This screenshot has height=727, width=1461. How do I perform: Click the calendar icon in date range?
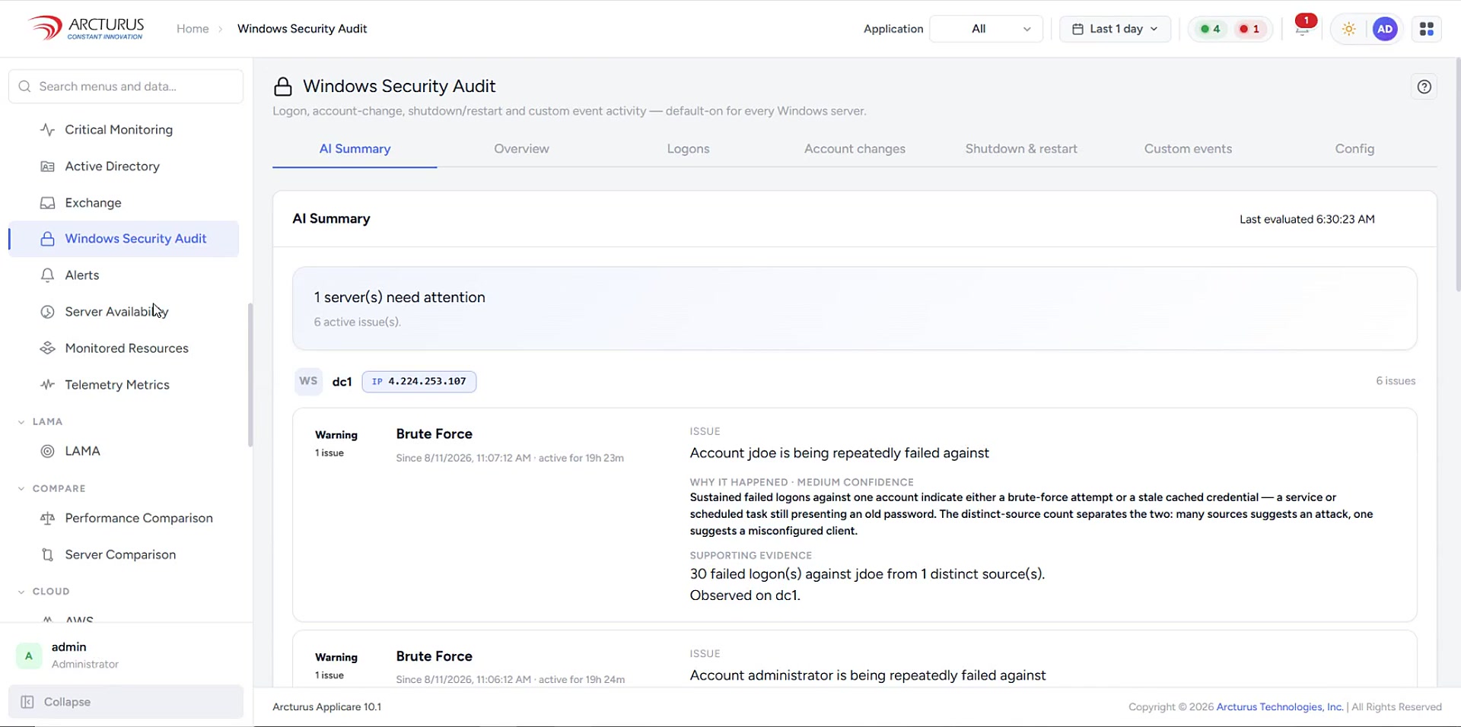click(1077, 29)
